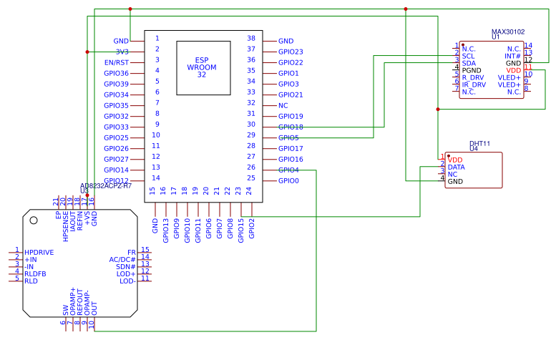Click the GPIO4 pin label
This screenshot has width=556, height=340.
coord(288,170)
